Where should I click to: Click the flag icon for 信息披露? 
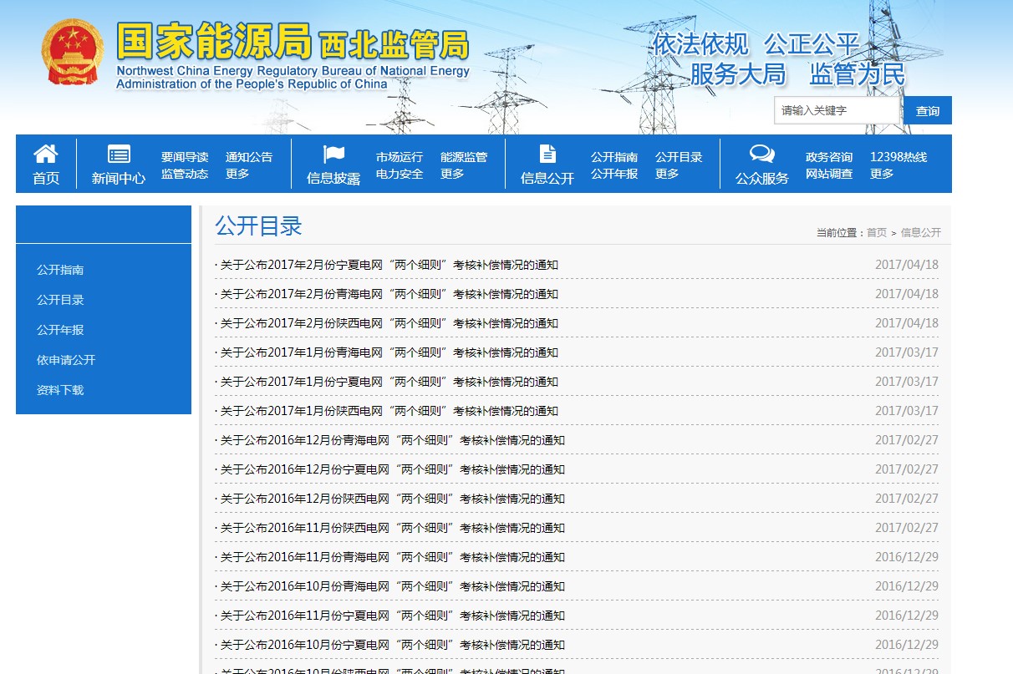point(333,155)
